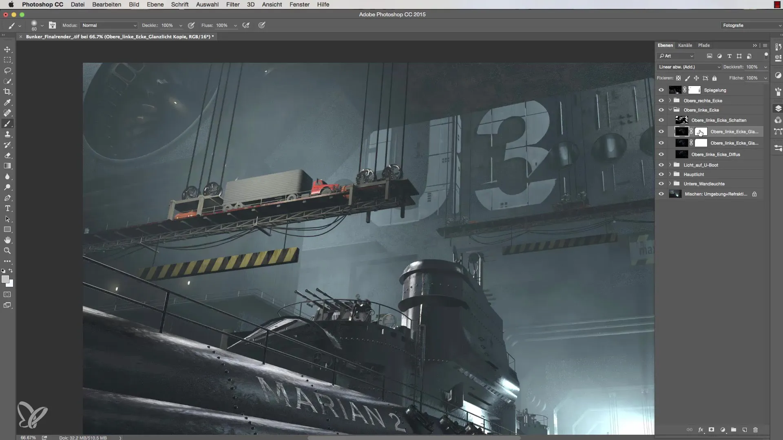Select the Blur tool
783x440 pixels.
click(7, 176)
